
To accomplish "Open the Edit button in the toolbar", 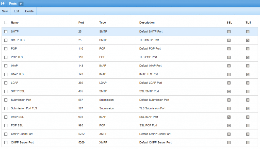I will point(16,11).
